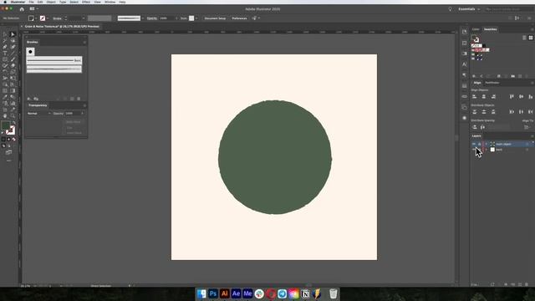Click the vertical align center icon
Viewport: 535px width, 301px height.
tap(521, 97)
